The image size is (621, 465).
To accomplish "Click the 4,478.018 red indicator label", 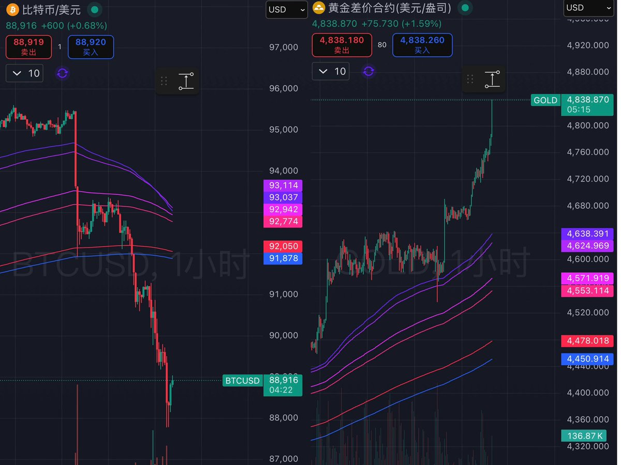I will (588, 341).
